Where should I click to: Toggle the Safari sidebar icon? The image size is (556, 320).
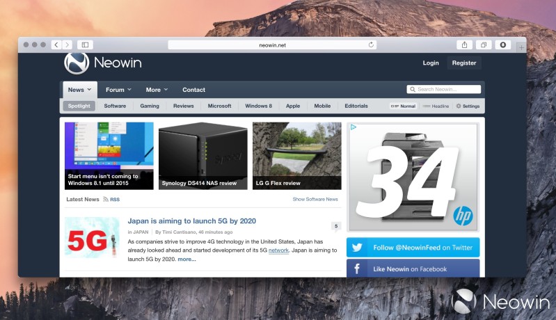pyautogui.click(x=85, y=45)
